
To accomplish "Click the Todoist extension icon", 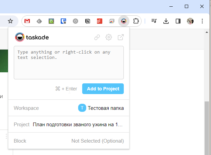I will coord(100,21).
